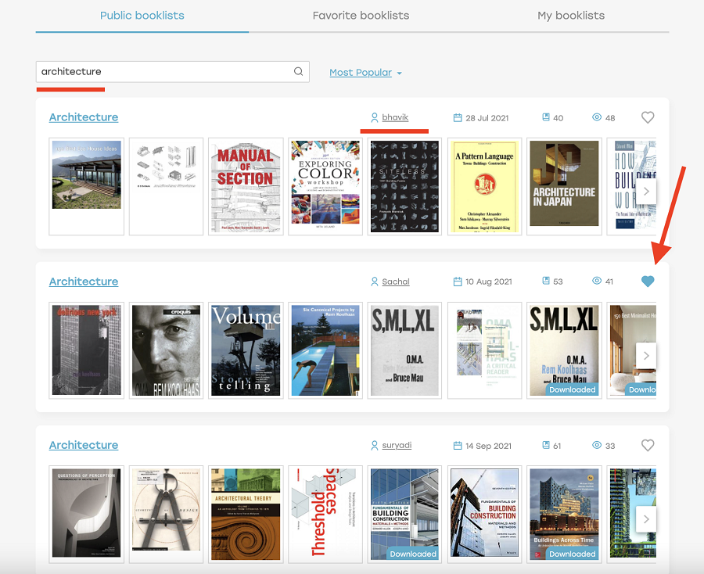Click the book count icon showing 61

tap(546, 445)
